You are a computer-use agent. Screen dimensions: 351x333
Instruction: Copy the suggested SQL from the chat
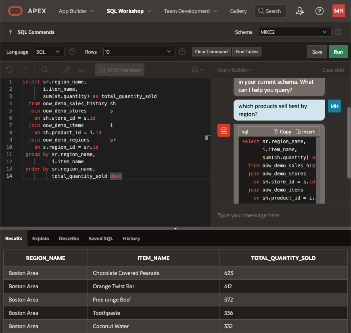282,131
